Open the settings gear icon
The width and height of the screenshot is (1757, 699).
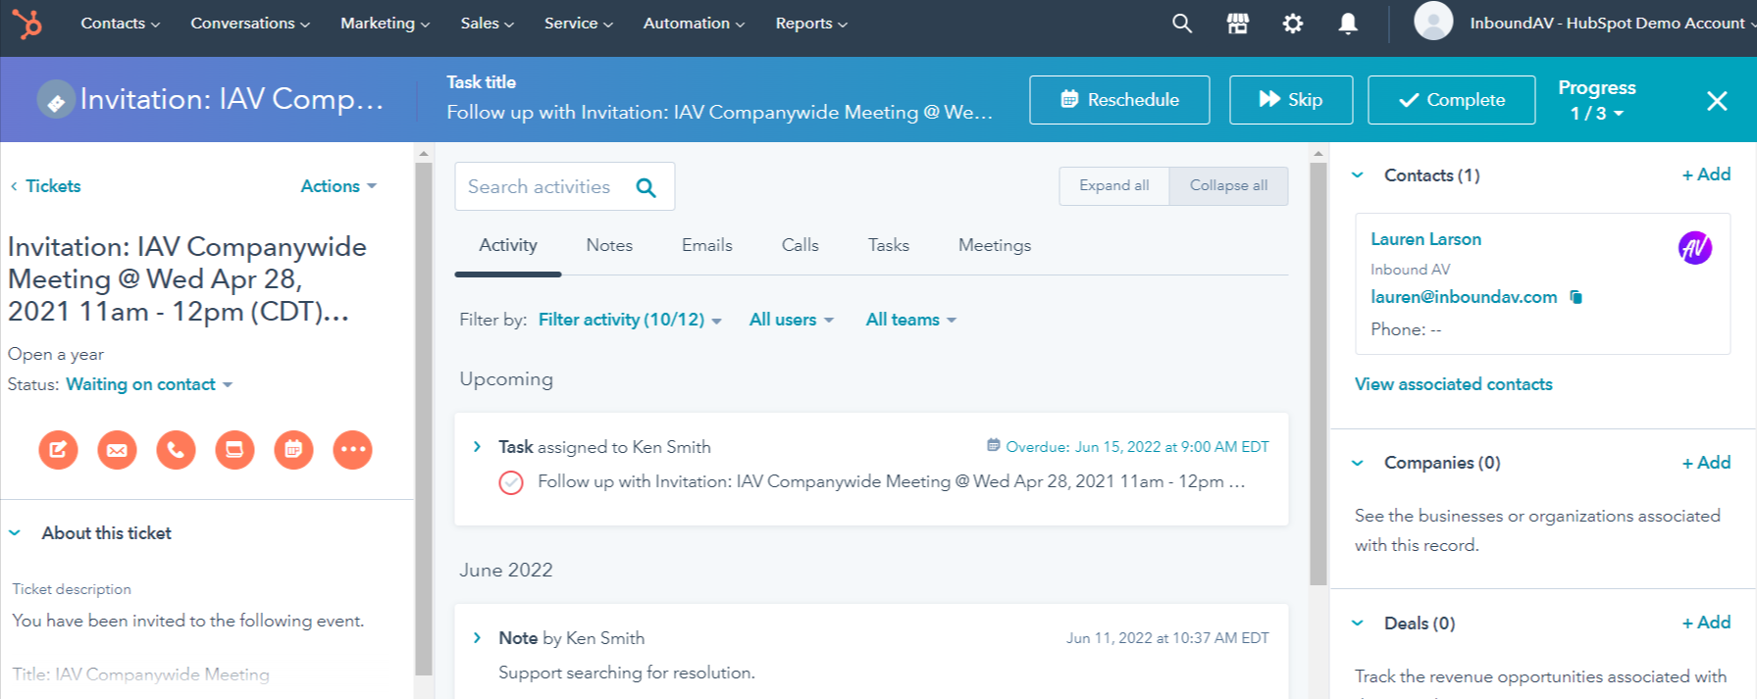click(1293, 24)
